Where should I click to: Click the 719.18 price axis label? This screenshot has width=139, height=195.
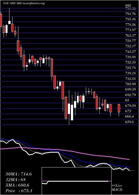click(x=131, y=73)
